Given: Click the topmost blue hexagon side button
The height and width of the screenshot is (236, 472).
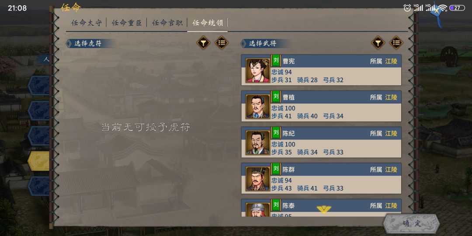Looking at the screenshot, I should point(39,86).
